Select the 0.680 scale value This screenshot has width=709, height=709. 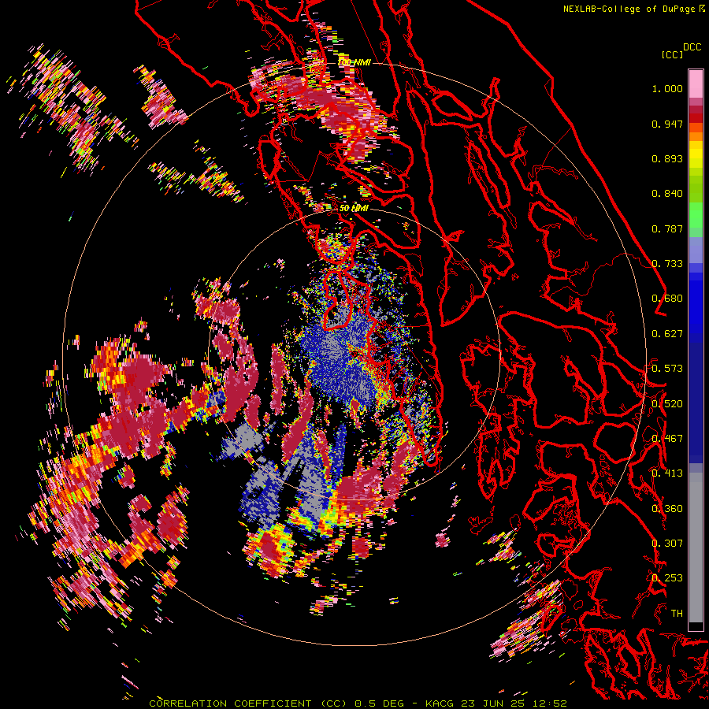tap(667, 299)
